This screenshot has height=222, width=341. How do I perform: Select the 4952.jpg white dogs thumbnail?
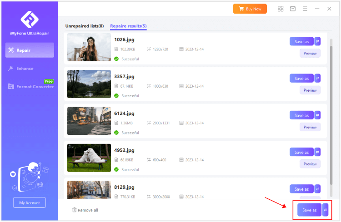89,158
